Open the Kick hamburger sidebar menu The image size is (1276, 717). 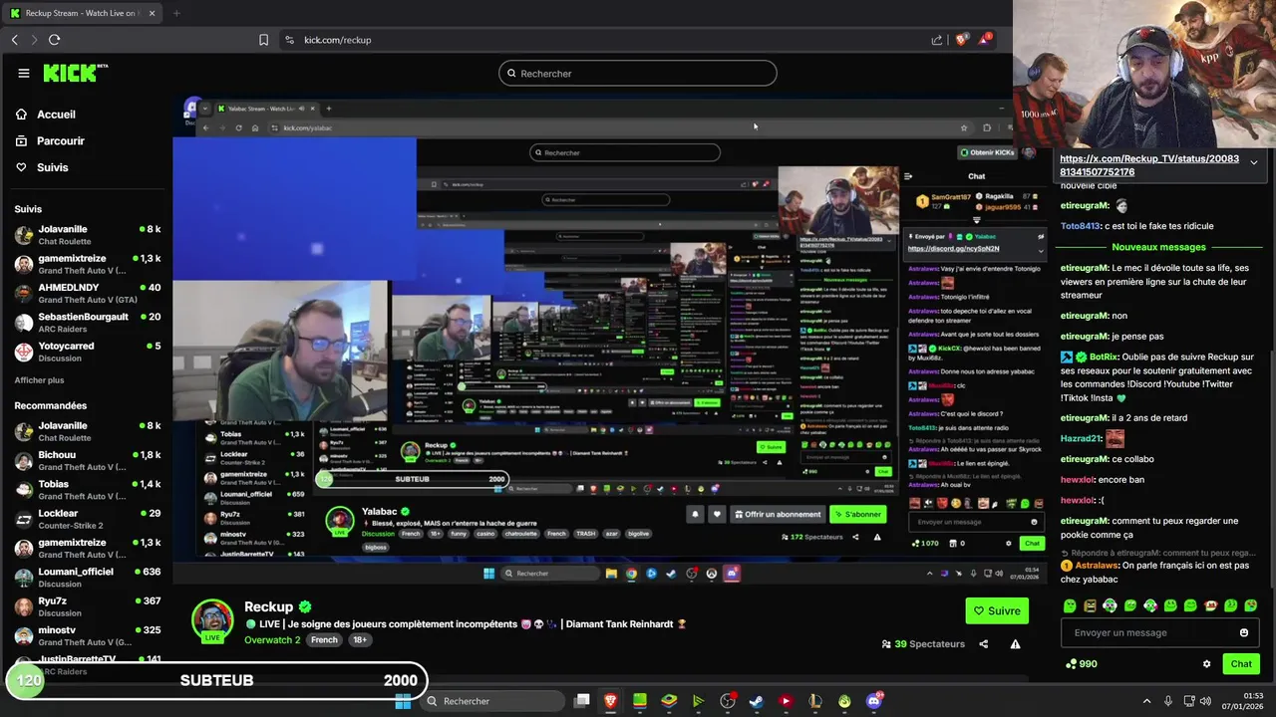click(x=24, y=73)
